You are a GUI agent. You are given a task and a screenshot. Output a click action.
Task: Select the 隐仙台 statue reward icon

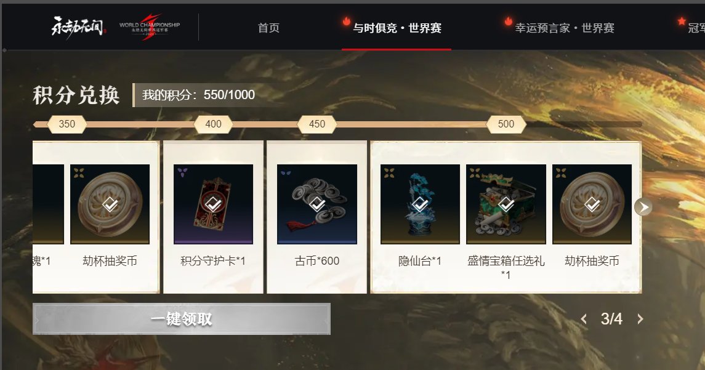(420, 204)
